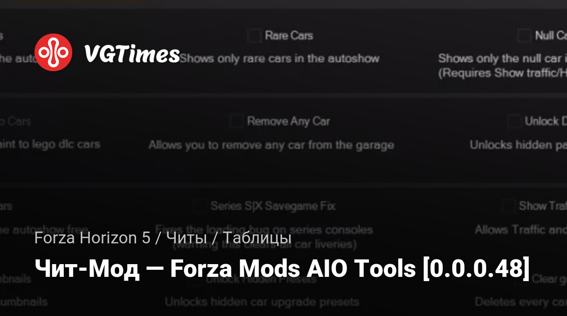Open the Таблицы breadcrumb link

pos(257,239)
